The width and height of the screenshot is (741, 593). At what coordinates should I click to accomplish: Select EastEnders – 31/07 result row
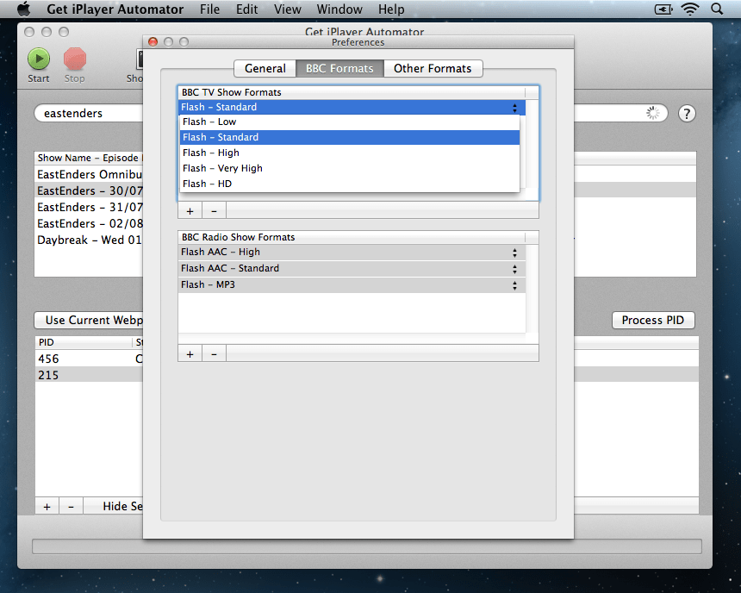[x=89, y=207]
